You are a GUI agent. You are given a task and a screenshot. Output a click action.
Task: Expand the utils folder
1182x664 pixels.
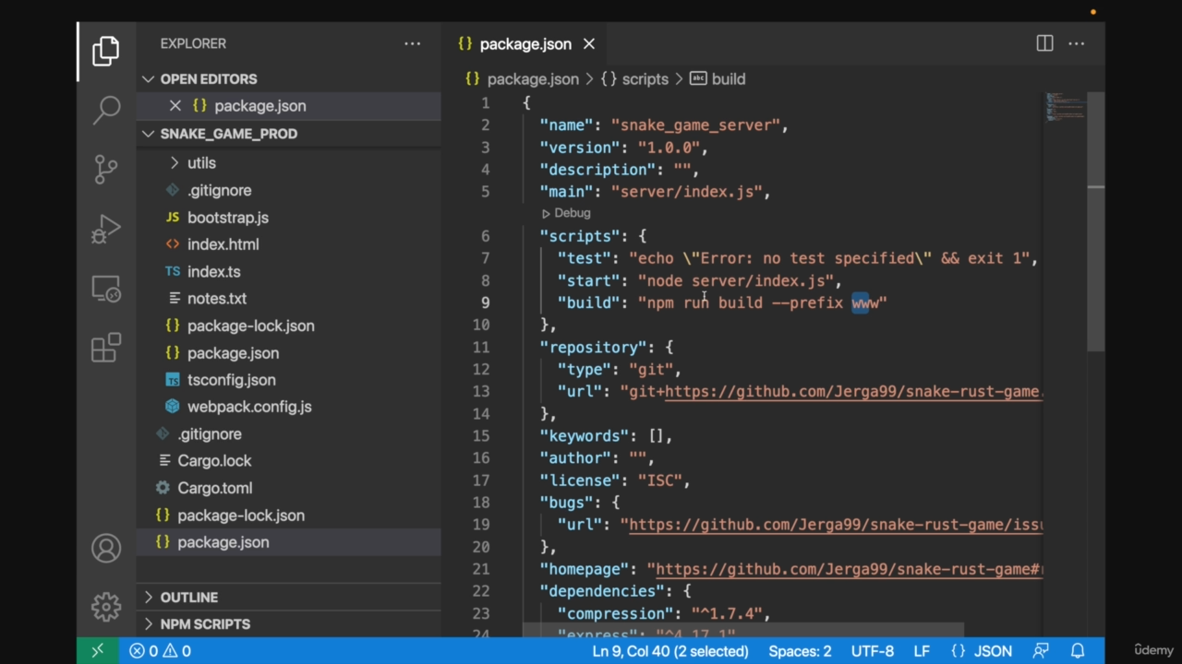click(201, 163)
